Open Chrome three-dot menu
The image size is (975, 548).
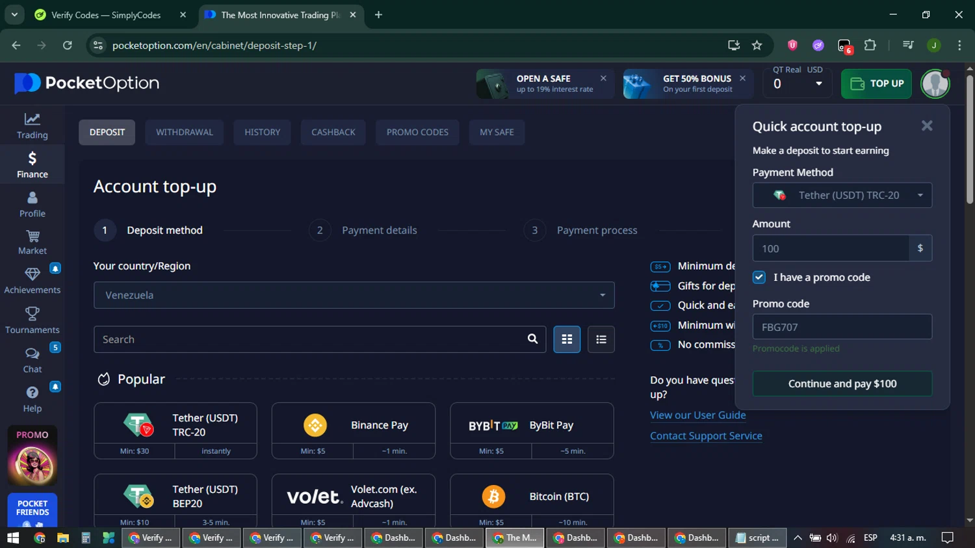pyautogui.click(x=959, y=45)
